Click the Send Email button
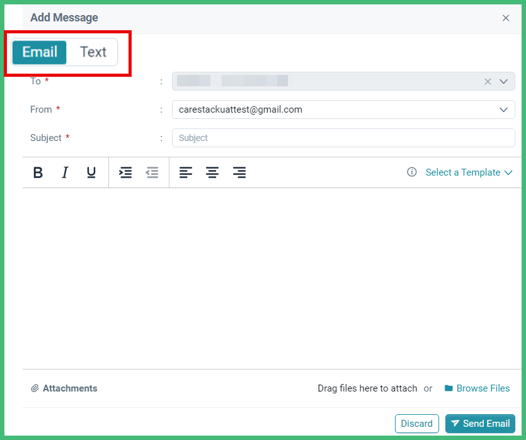The width and height of the screenshot is (526, 440). (x=480, y=424)
